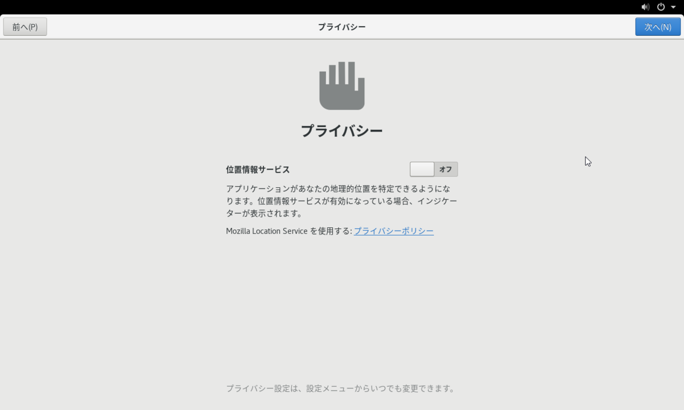This screenshot has width=684, height=410.
Task: Click the Mozilla Location Service text
Action: coord(267,231)
